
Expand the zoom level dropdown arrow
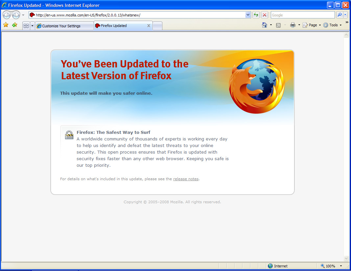pos(341,266)
